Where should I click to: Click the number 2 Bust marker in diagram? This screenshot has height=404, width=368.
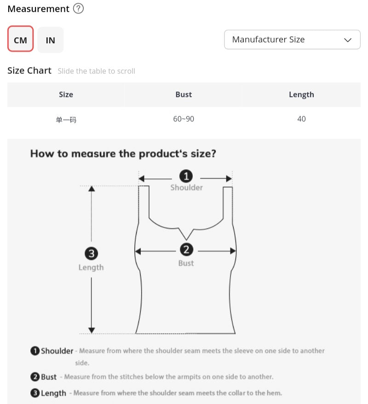point(186,249)
